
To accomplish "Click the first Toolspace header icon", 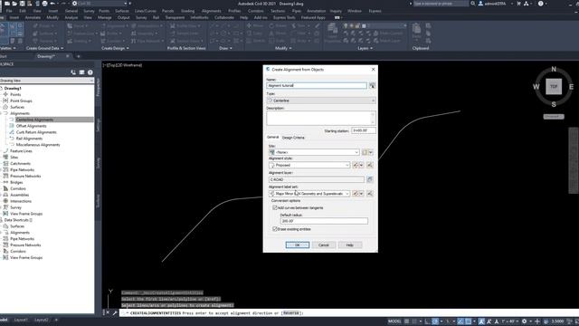I will 73,72.
